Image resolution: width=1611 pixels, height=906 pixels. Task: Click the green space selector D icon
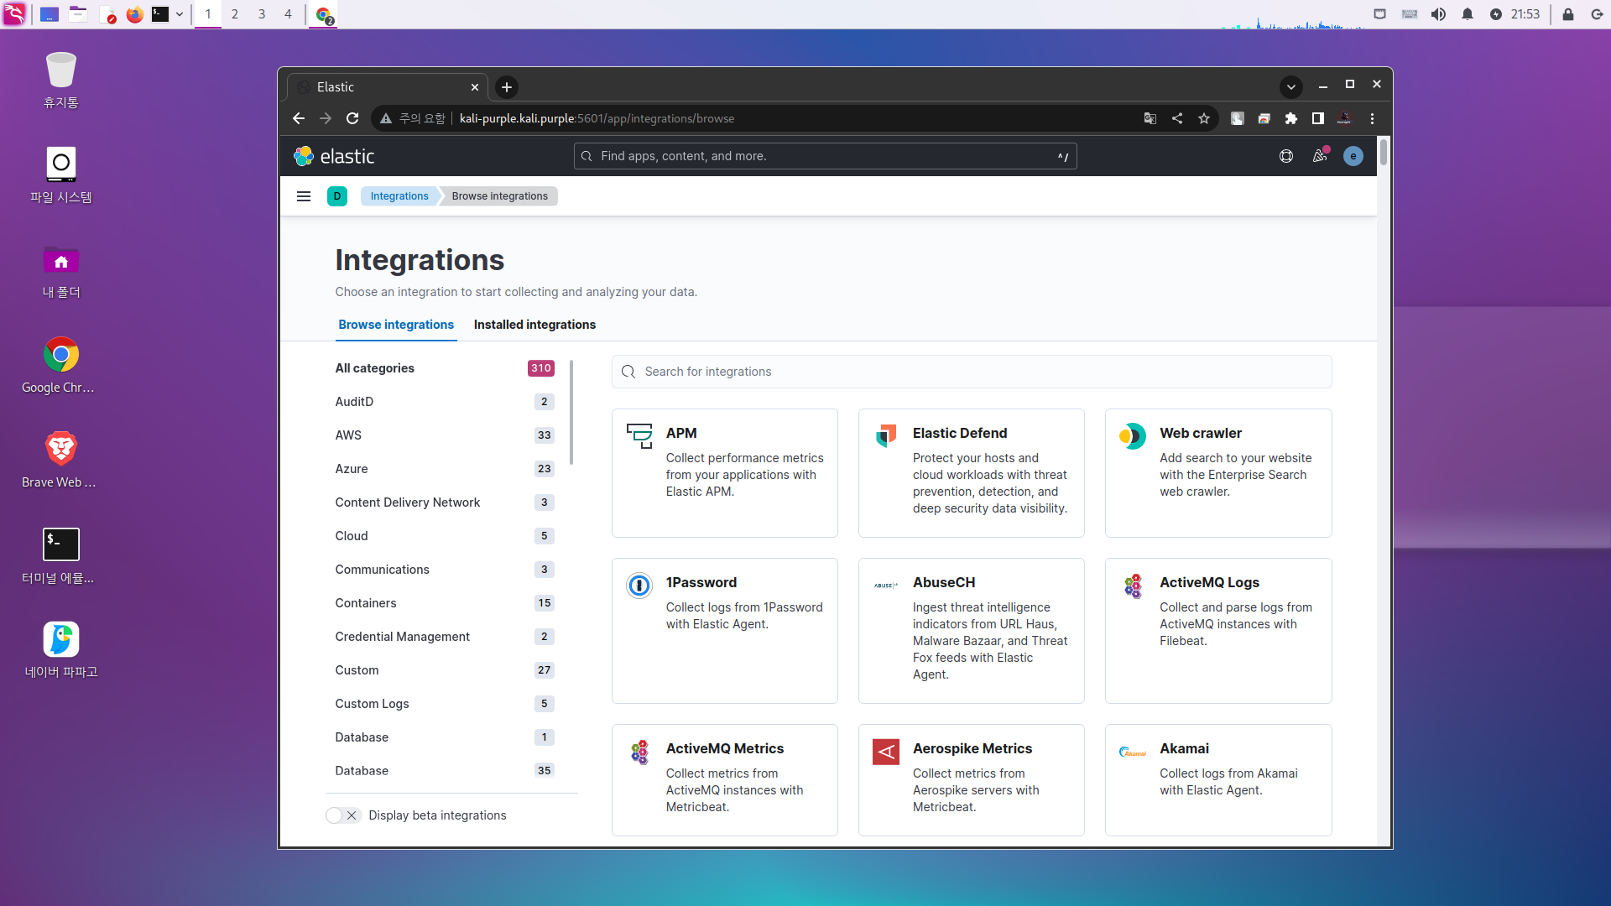tap(337, 196)
